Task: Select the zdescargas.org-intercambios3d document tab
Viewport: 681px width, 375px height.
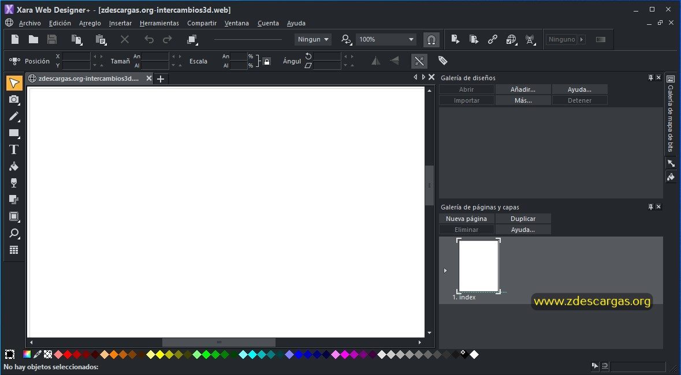Action: pos(88,78)
